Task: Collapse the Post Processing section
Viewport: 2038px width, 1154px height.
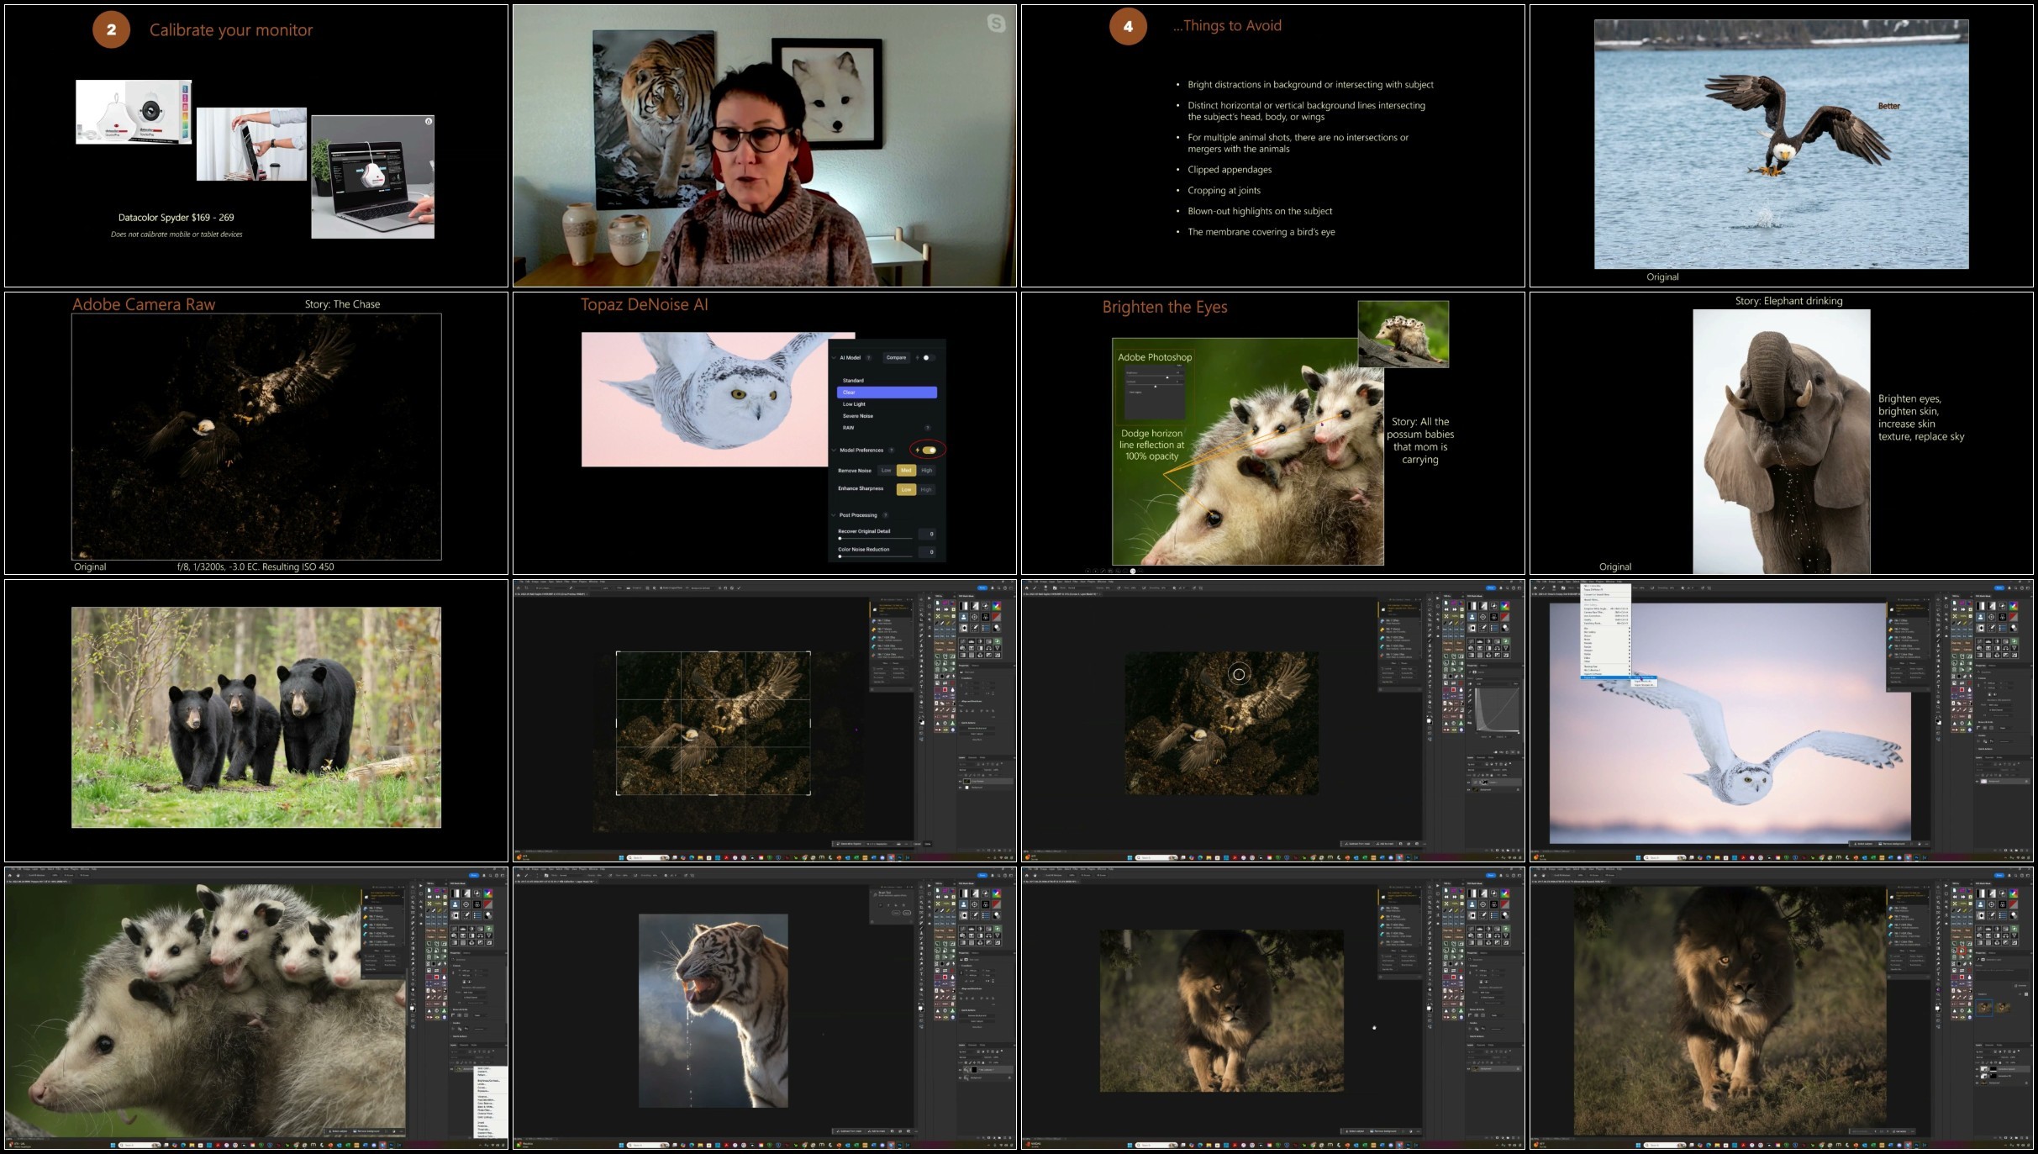Action: [x=835, y=515]
